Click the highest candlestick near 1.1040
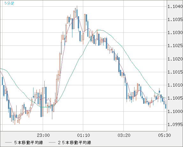 click(77, 13)
